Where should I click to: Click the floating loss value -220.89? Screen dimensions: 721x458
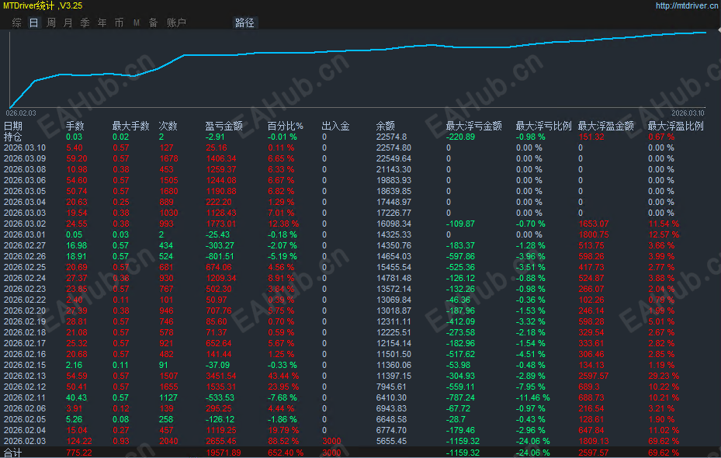tap(460, 137)
